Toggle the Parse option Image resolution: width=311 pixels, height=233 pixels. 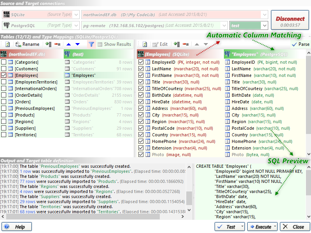(x=301, y=44)
